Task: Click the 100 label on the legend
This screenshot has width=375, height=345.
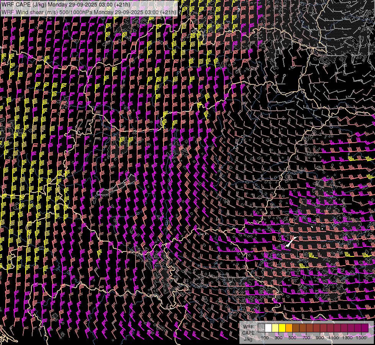Action: click(x=265, y=338)
